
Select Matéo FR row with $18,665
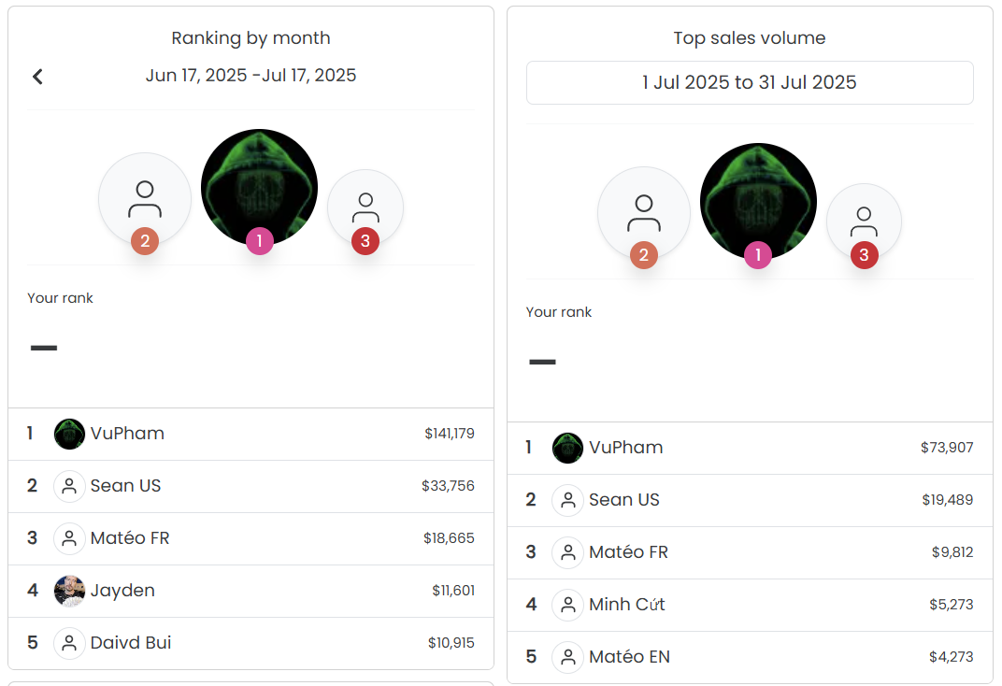pyautogui.click(x=251, y=538)
